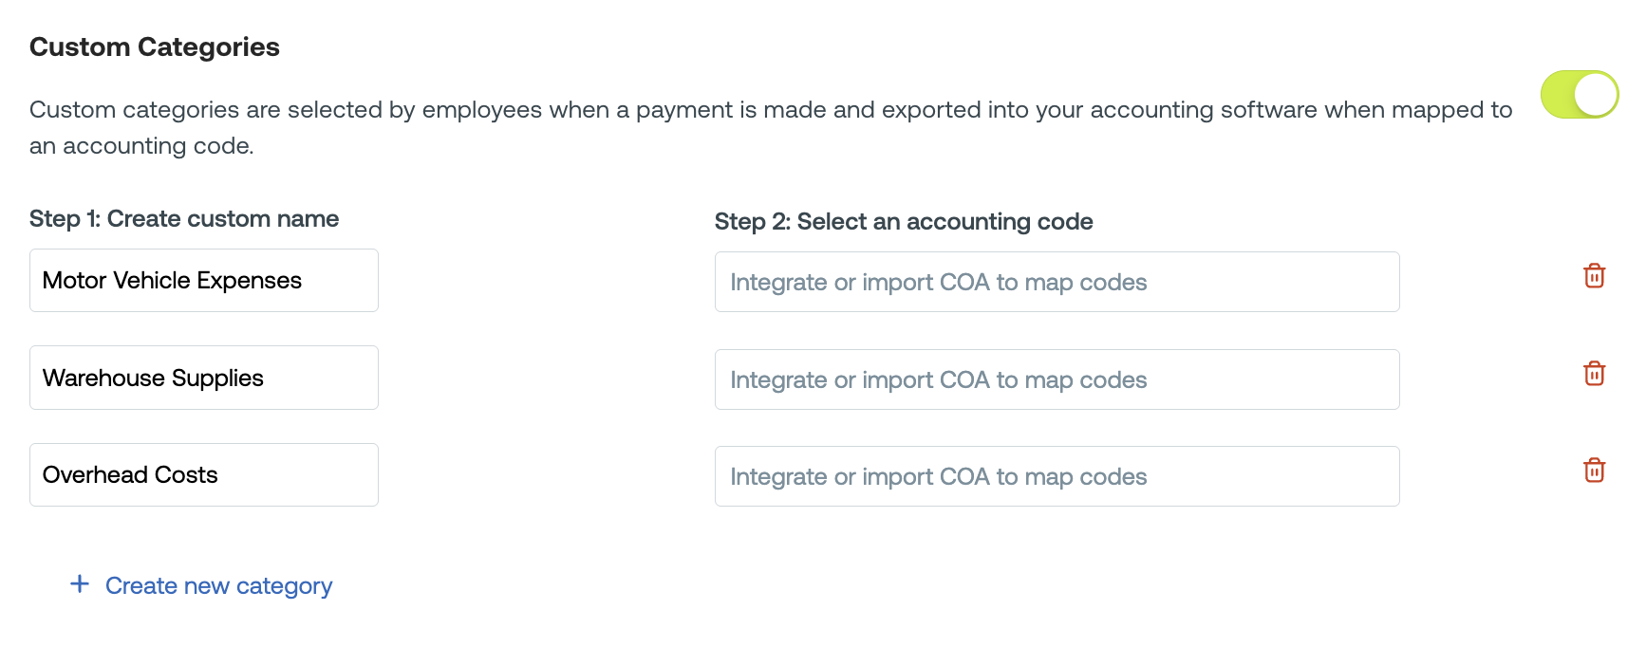Click the 'Step 2: Select an accounting code' label
The width and height of the screenshot is (1646, 647).
[904, 222]
